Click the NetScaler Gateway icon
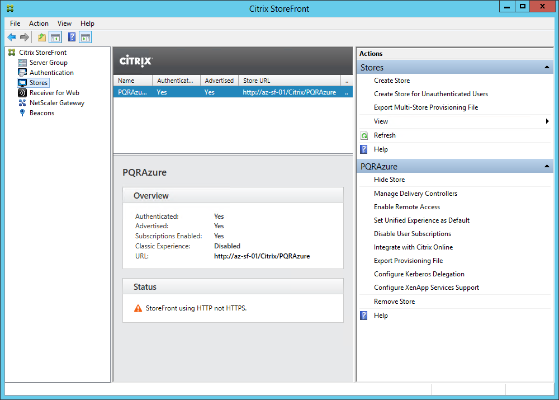Screen dimensions: 559x400 click(22, 103)
